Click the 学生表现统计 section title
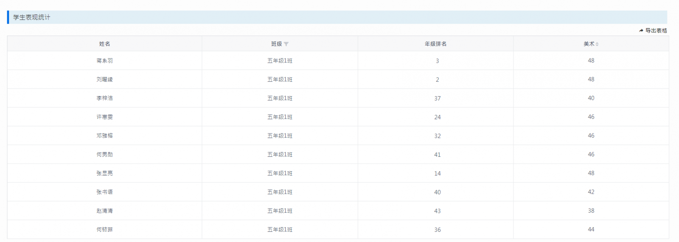This screenshot has height=242, width=679. click(31, 17)
